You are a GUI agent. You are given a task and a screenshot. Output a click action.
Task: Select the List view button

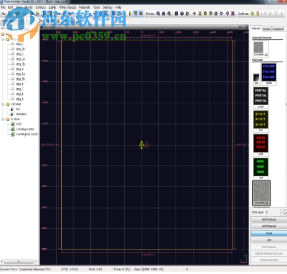click(269, 240)
